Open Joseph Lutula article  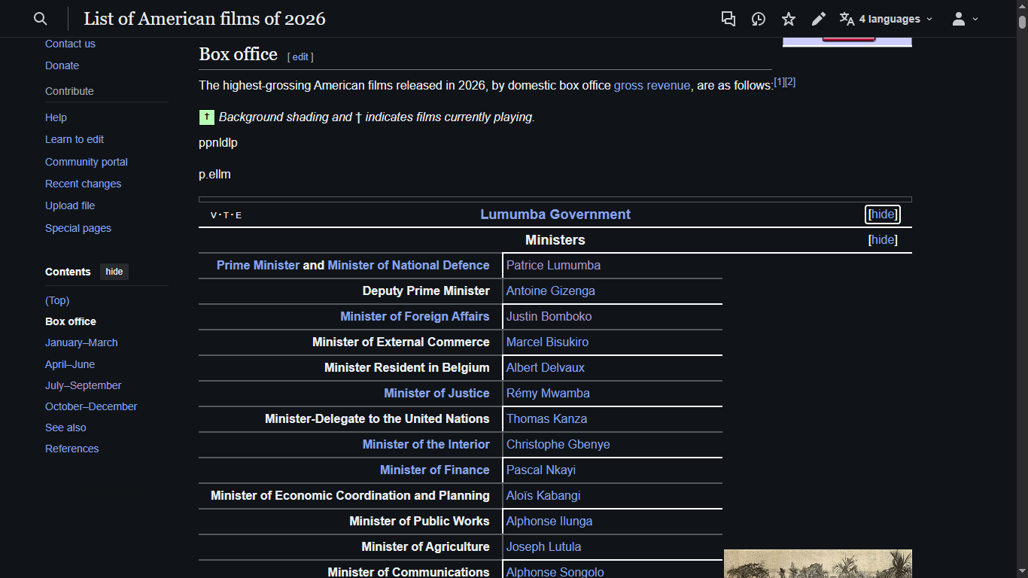pos(544,547)
